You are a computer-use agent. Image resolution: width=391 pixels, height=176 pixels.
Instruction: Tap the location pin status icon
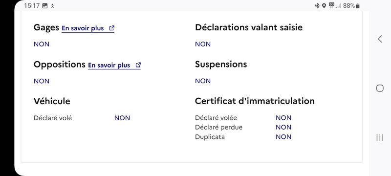[x=324, y=6]
